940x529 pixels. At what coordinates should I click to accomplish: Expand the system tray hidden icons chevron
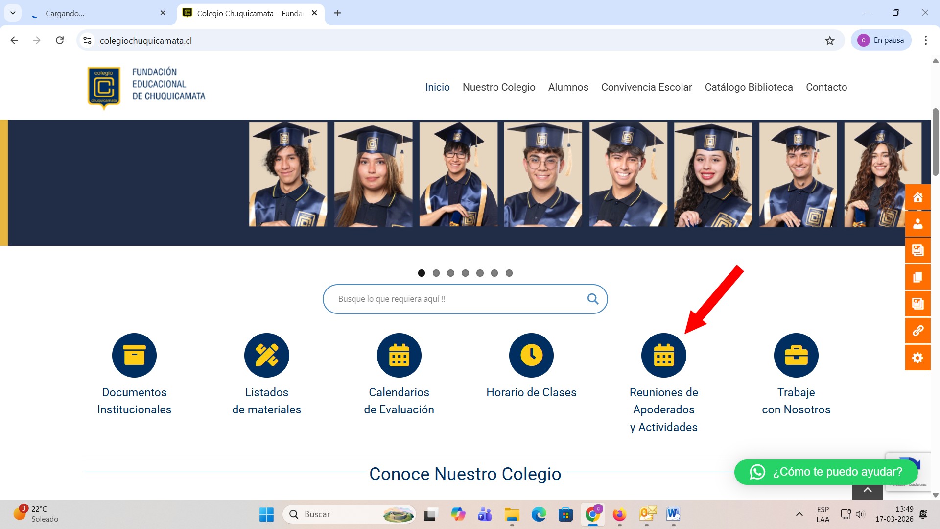point(799,514)
